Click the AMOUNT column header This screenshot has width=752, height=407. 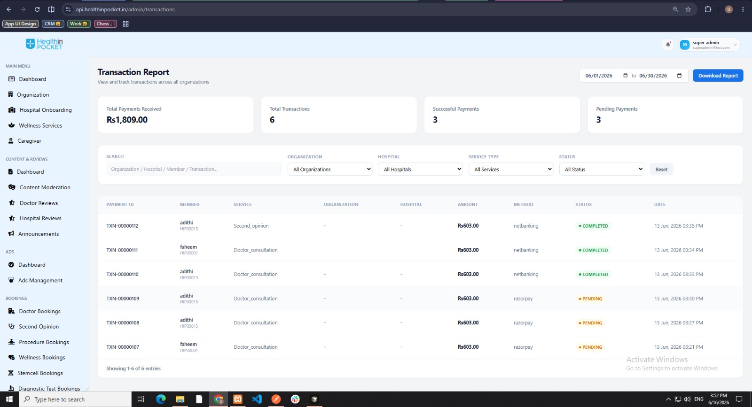pyautogui.click(x=468, y=205)
